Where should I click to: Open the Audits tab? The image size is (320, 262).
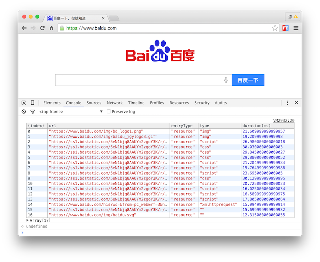(220, 103)
